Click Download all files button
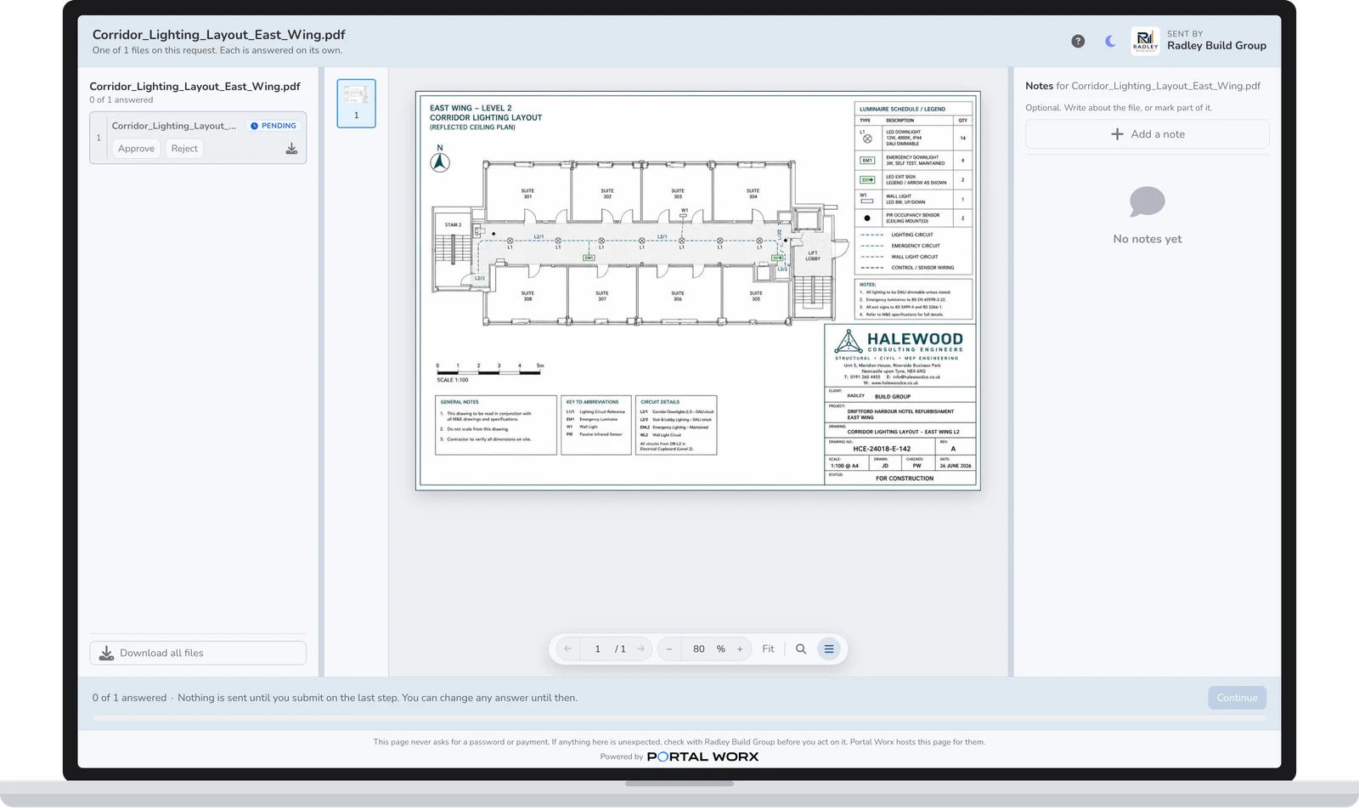The image size is (1359, 810). (x=198, y=653)
